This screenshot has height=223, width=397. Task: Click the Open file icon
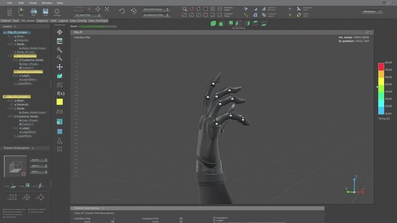click(21, 11)
